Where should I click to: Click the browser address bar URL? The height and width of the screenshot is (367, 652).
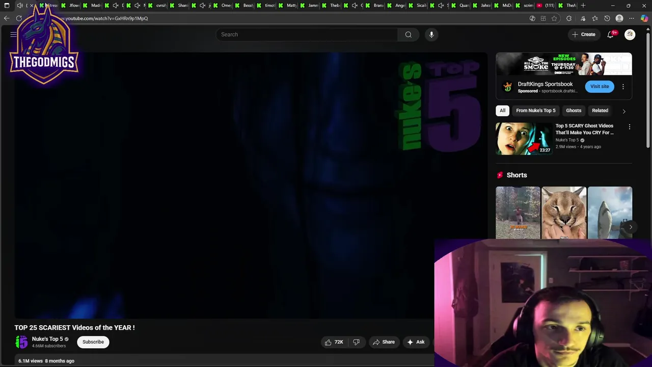(104, 18)
